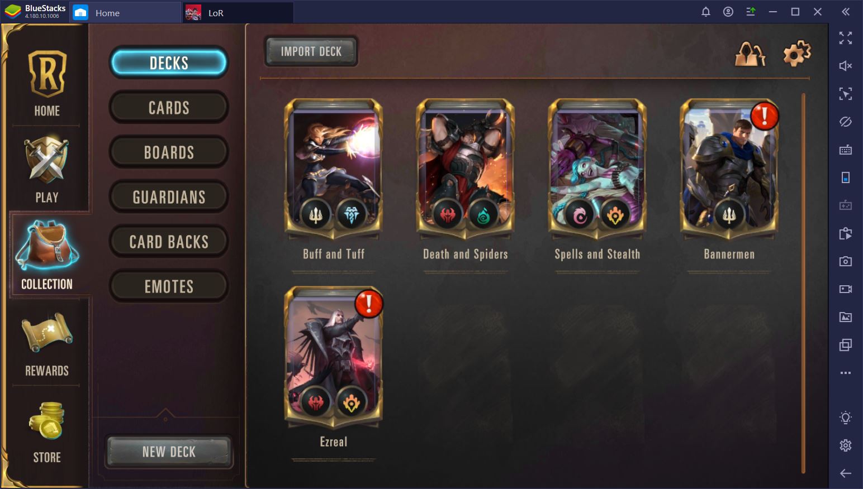Click the Import Deck button
Image resolution: width=863 pixels, height=489 pixels.
point(311,51)
